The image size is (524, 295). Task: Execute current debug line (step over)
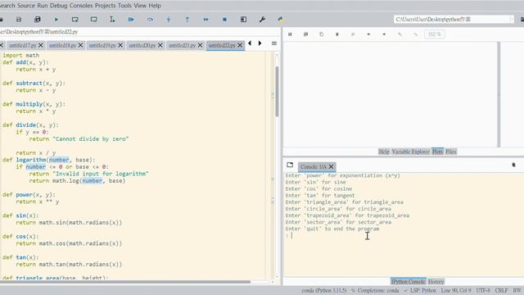(x=150, y=20)
